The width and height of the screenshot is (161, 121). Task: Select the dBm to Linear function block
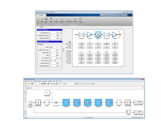(x=38, y=102)
